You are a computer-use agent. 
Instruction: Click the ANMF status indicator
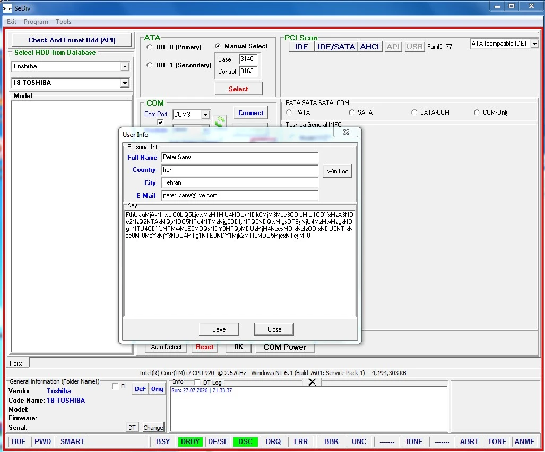[524, 441]
